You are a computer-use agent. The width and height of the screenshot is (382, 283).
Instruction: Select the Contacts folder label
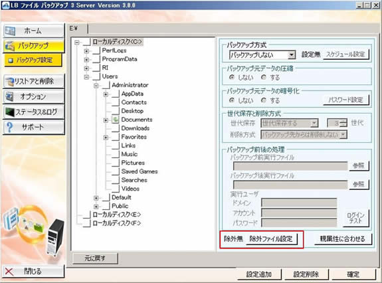(x=134, y=102)
